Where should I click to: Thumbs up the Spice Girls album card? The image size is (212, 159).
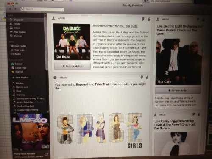click(147, 77)
